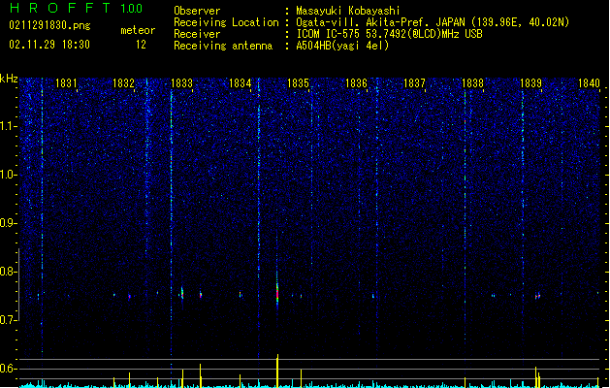The height and width of the screenshot is (388, 610).
Task: Click the tallest yellow spike in the power graph
Action: tap(277, 371)
